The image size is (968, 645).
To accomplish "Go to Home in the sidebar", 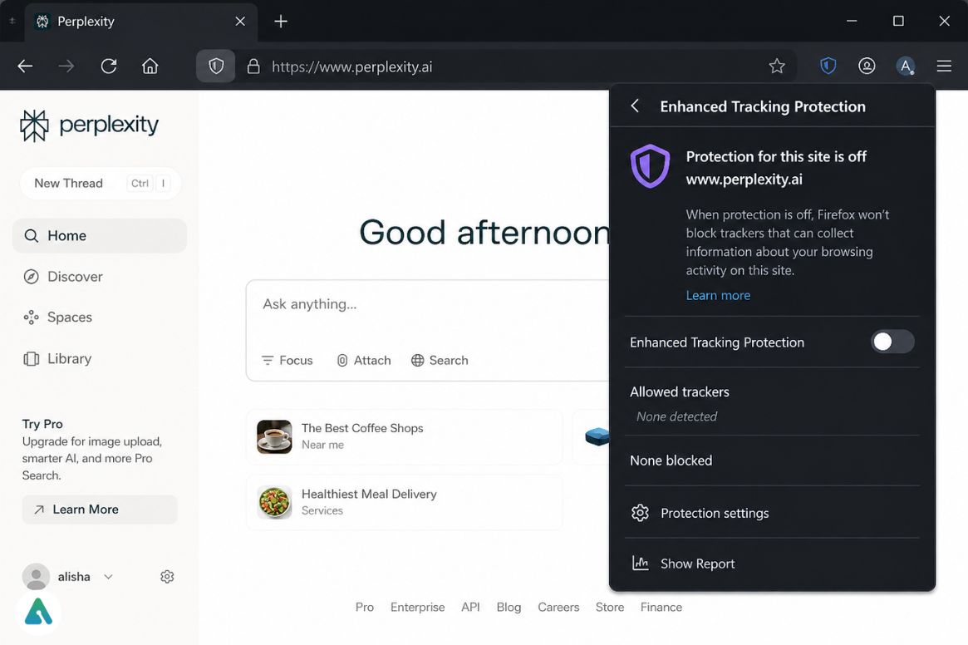I will pos(100,235).
